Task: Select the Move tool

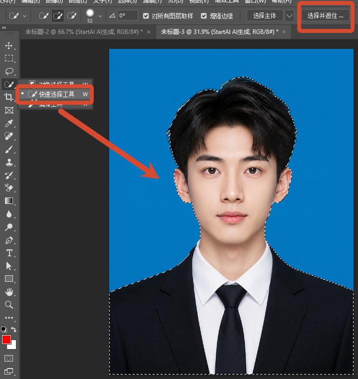Action: [x=9, y=45]
